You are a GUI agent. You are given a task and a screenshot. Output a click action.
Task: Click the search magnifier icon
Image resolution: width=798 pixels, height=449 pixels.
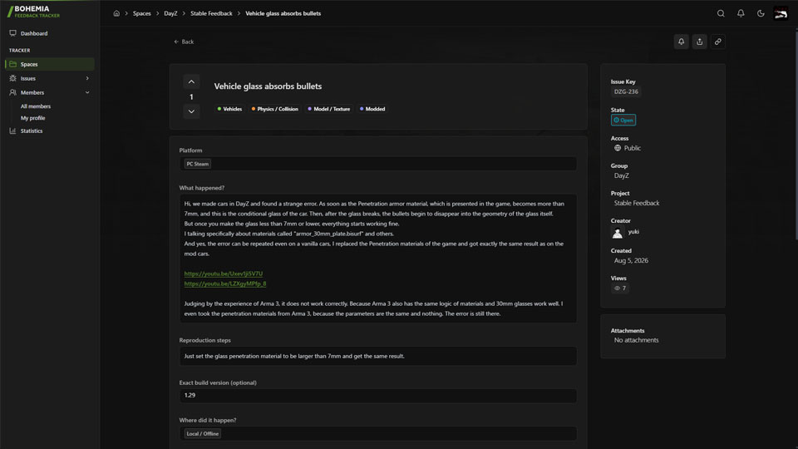pyautogui.click(x=721, y=13)
